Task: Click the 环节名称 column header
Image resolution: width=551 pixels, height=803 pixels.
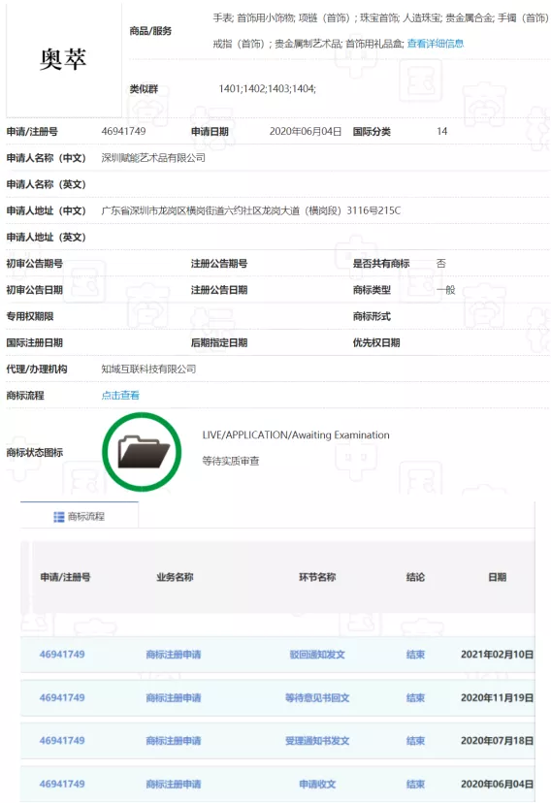Action: 317,577
